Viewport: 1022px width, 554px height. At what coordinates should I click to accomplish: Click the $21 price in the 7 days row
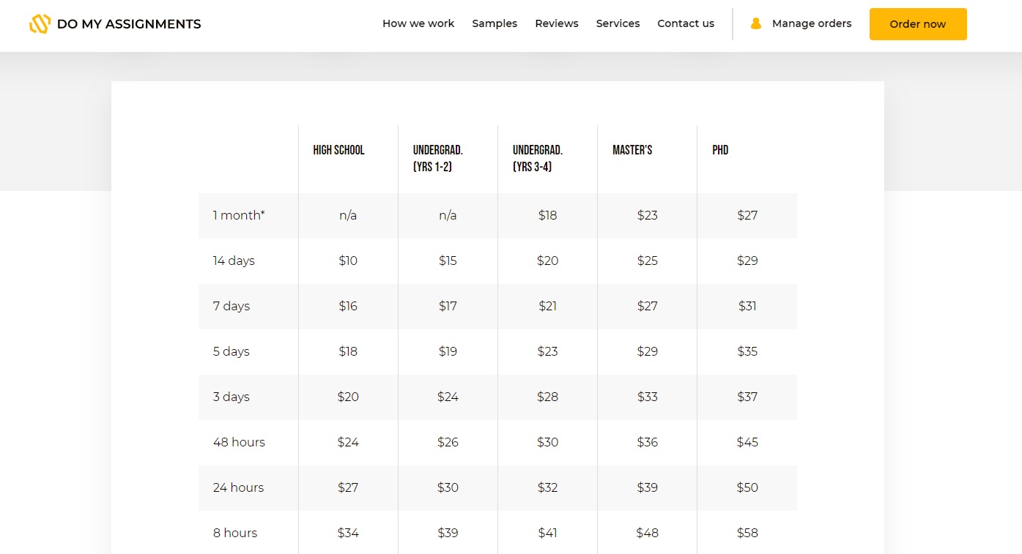[x=547, y=306]
